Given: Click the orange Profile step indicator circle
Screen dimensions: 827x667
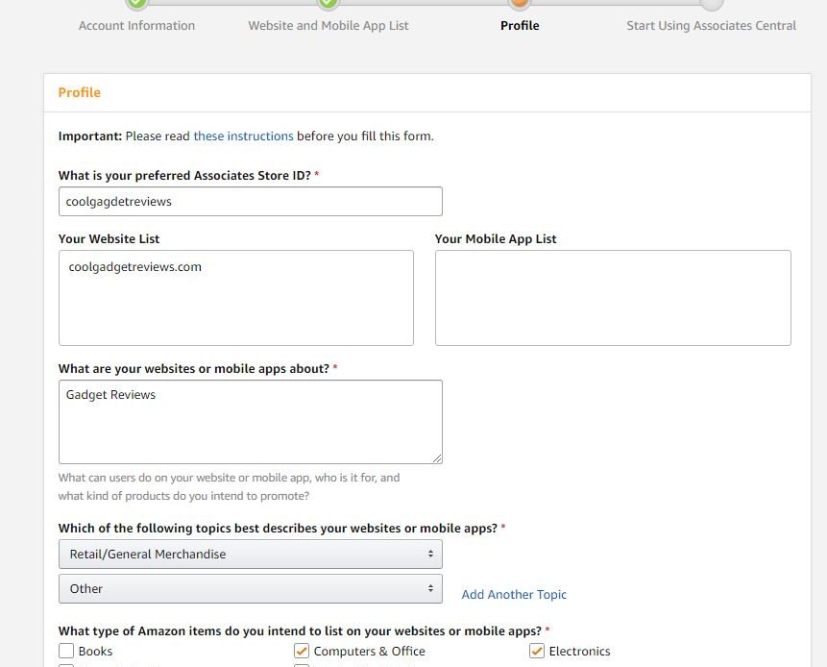Looking at the screenshot, I should click(x=520, y=3).
